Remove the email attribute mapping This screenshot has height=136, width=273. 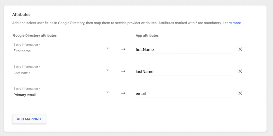coord(240,93)
